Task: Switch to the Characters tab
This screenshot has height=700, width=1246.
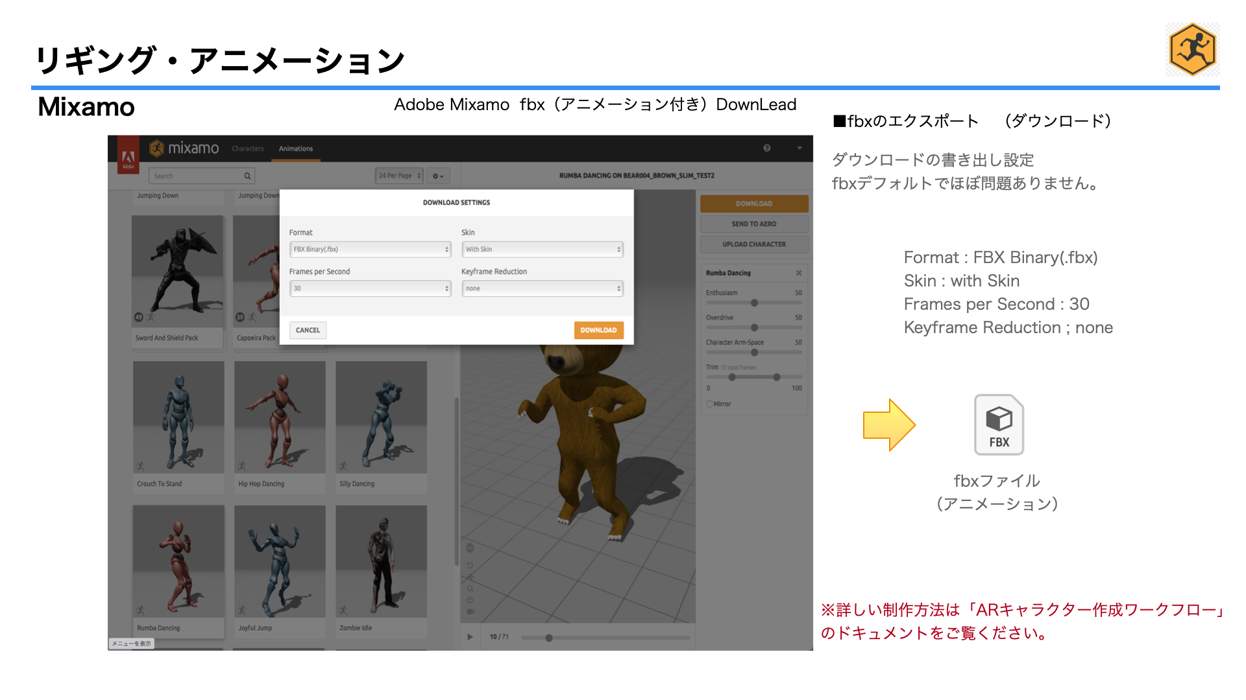Action: pos(248,148)
